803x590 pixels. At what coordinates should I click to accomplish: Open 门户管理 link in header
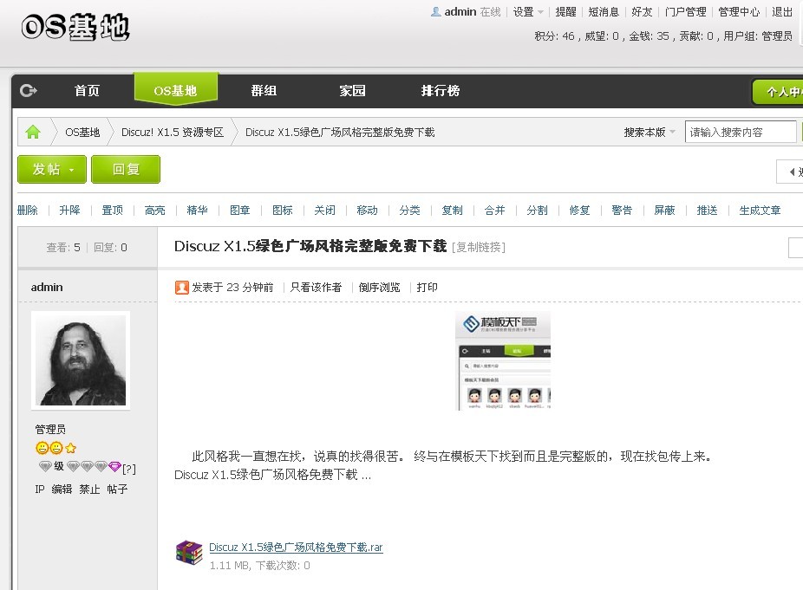[685, 12]
